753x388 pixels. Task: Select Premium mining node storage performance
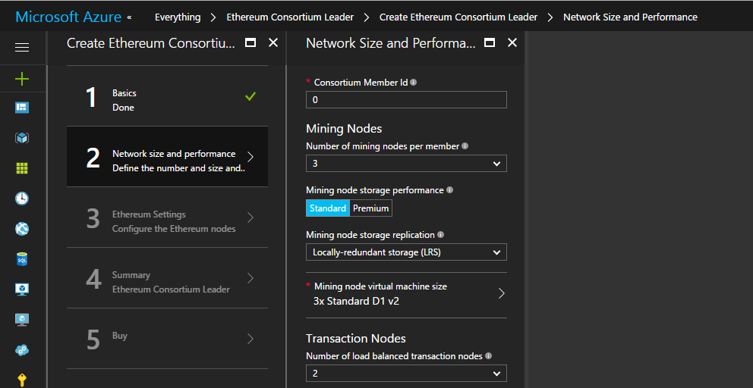(370, 208)
